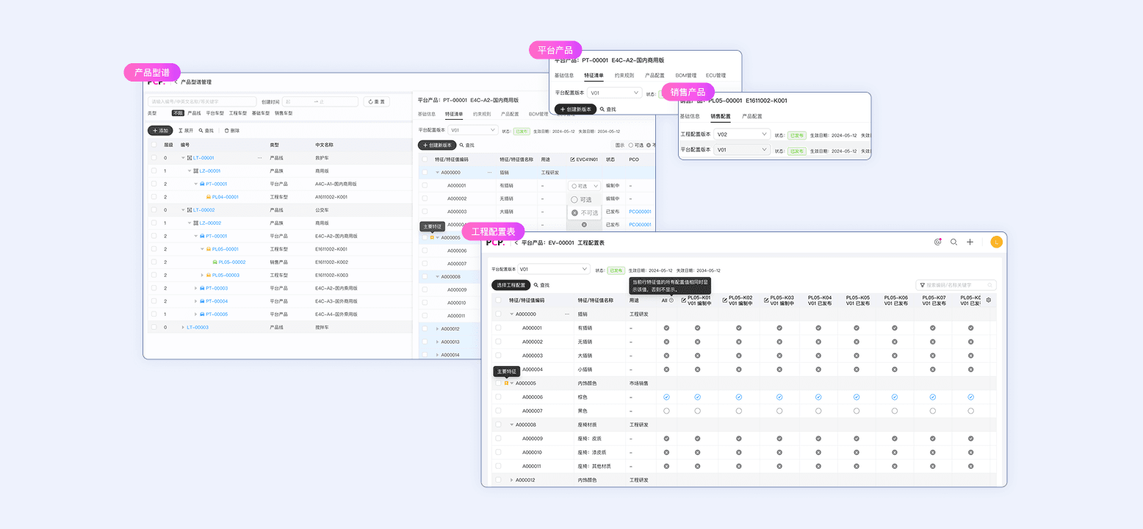Switch to the ECU管理 tab
The image size is (1143, 529).
click(x=715, y=75)
